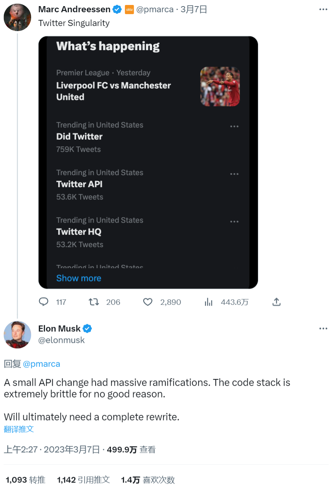The image size is (329, 487).
Task: Click the a16z affiliation badge icon
Action: [129, 9]
